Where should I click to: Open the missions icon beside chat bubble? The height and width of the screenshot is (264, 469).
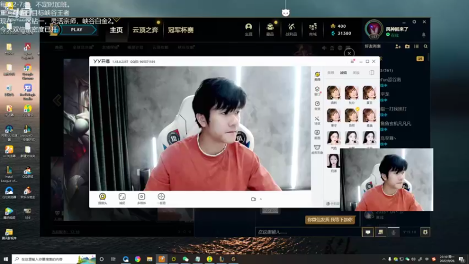380,232
